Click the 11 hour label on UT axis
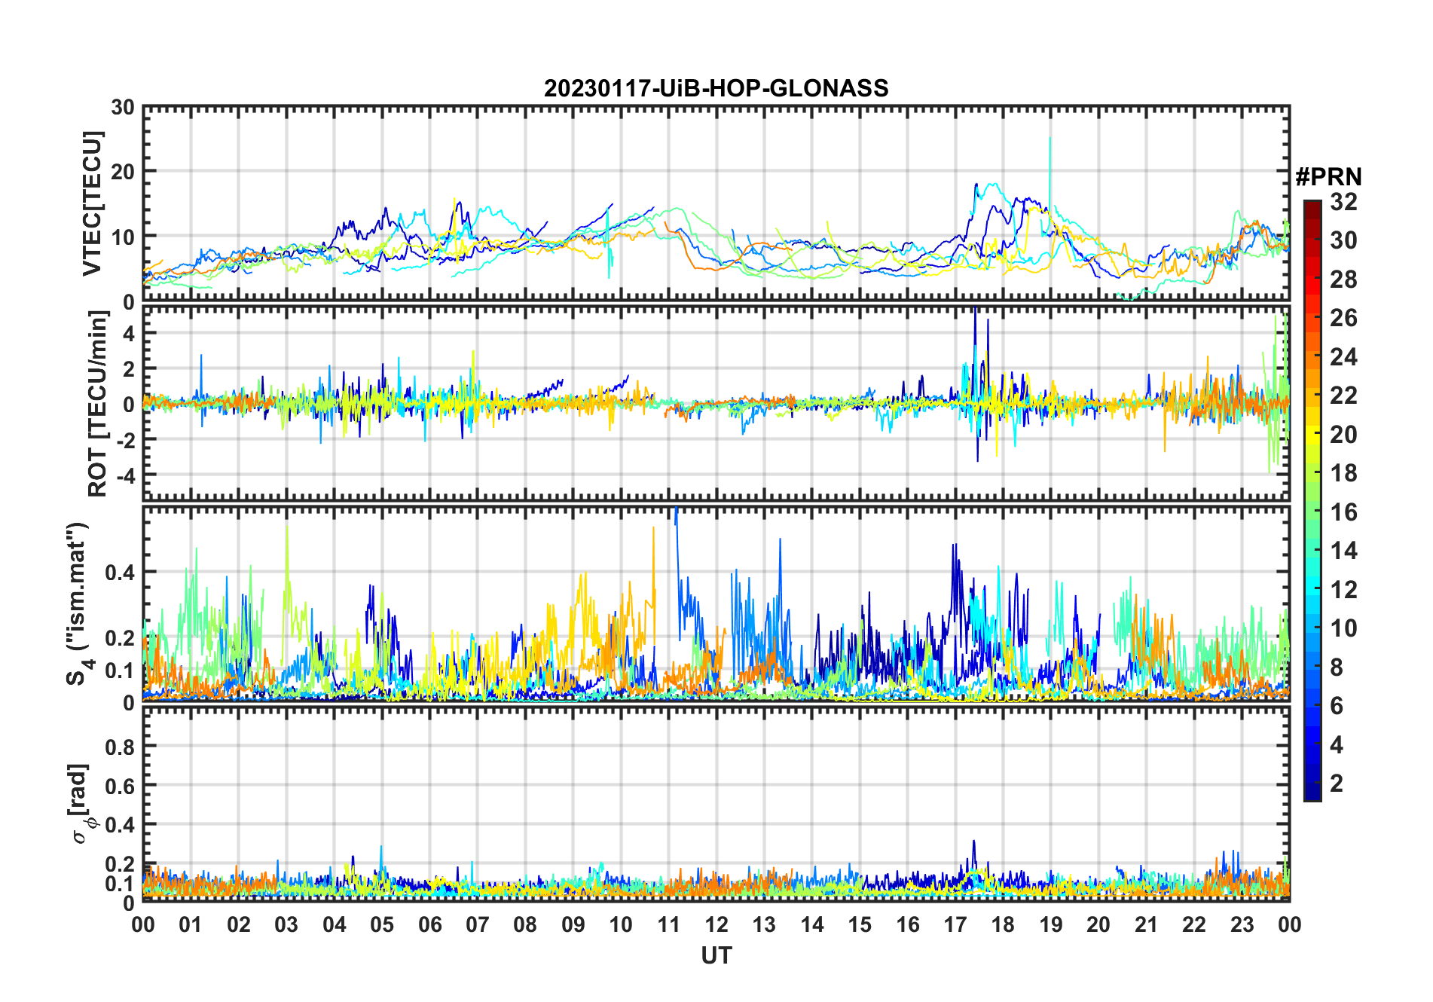1433x1002 pixels. 669,924
